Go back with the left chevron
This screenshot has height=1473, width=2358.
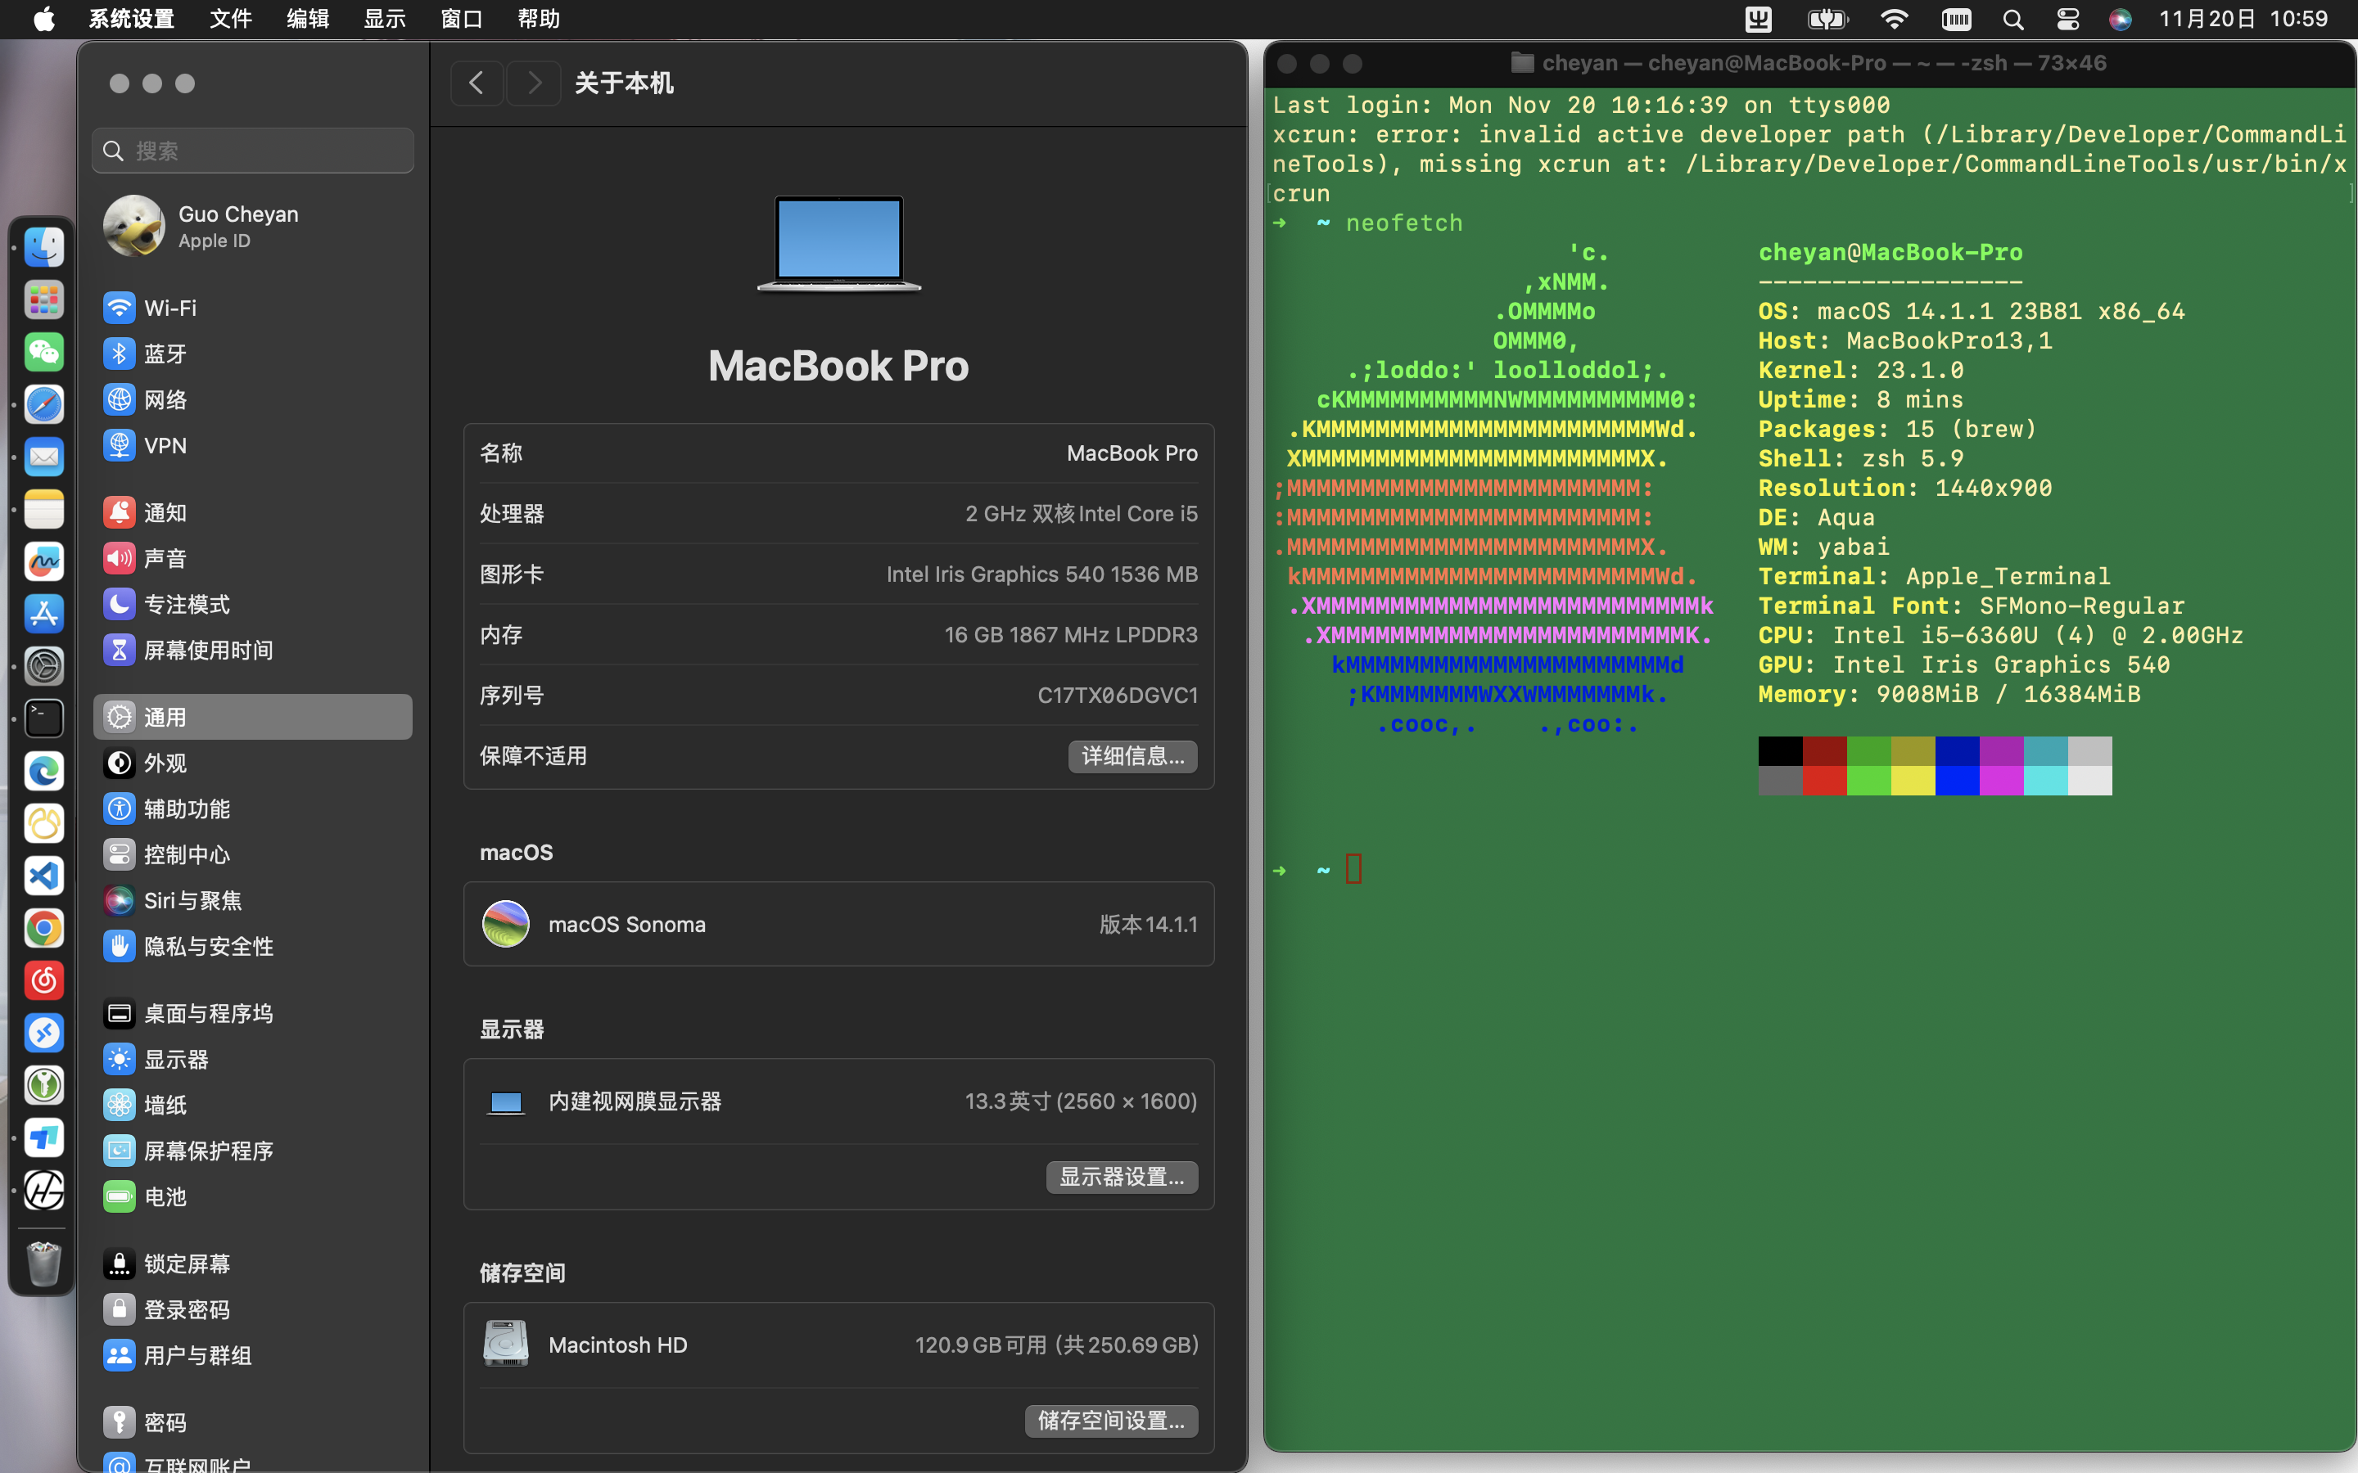point(477,83)
